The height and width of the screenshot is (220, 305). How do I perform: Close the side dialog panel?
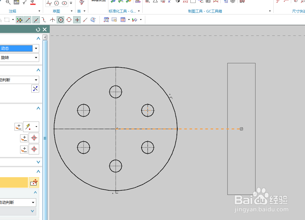point(45,30)
